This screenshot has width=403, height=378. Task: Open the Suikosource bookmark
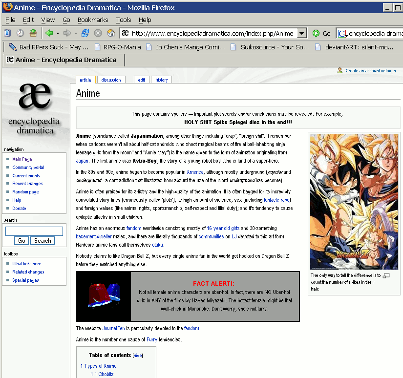270,47
